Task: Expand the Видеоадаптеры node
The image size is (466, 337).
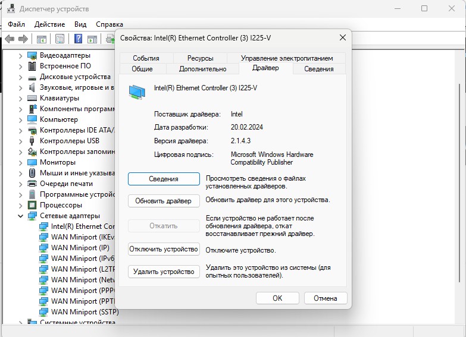Action: (20, 56)
